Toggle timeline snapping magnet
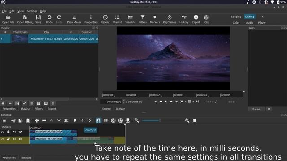The width and height of the screenshot is (287, 161). (x=99, y=120)
